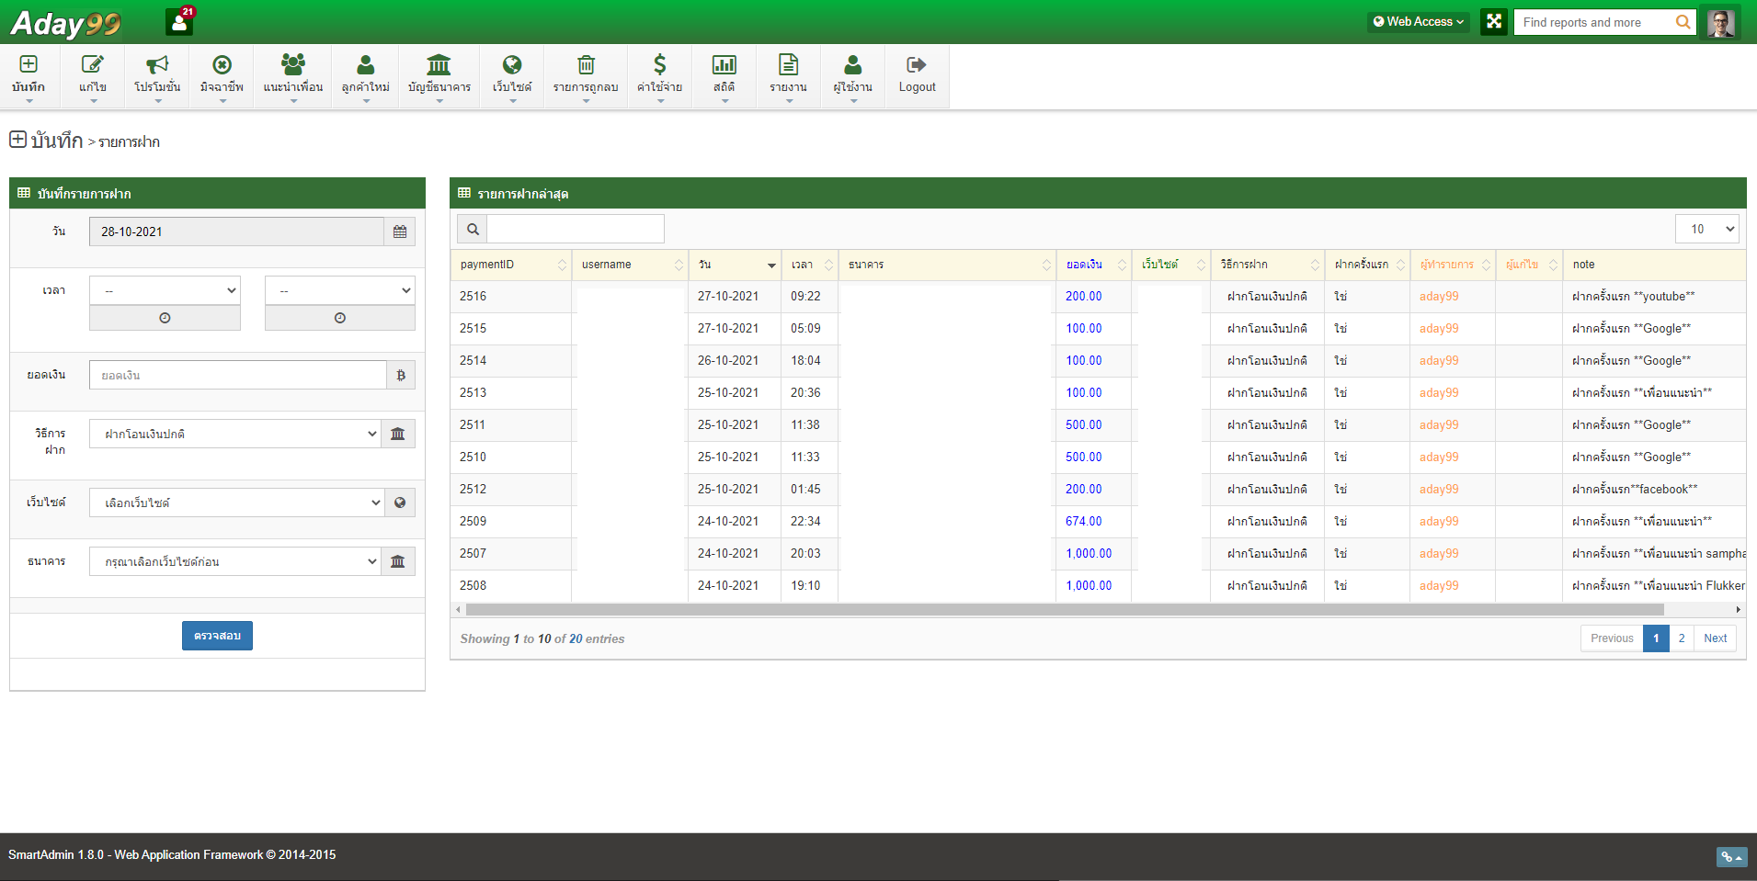Click the ยอดเงิน amount input field
Screen dimensions: 1757x881
[237, 375]
